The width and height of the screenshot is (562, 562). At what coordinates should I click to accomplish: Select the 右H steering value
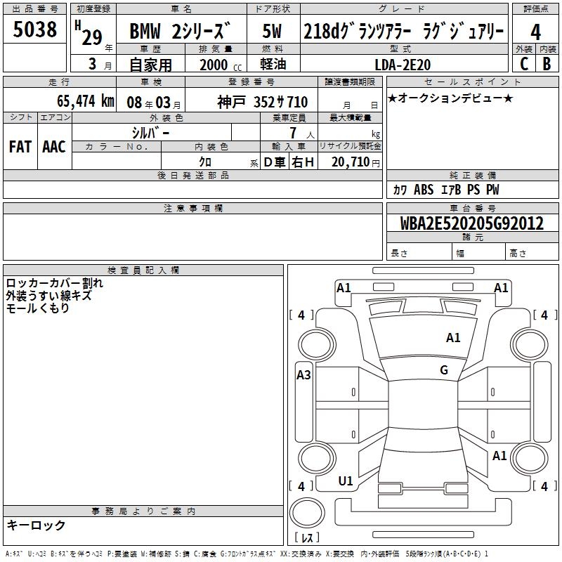pyautogui.click(x=303, y=162)
